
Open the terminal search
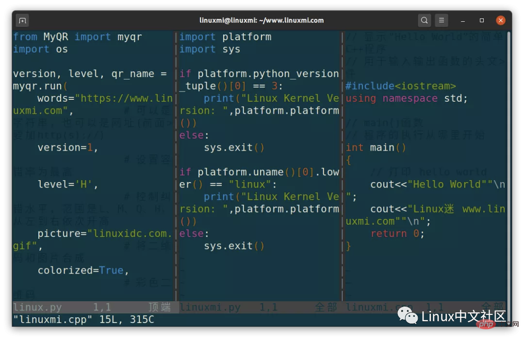click(424, 20)
